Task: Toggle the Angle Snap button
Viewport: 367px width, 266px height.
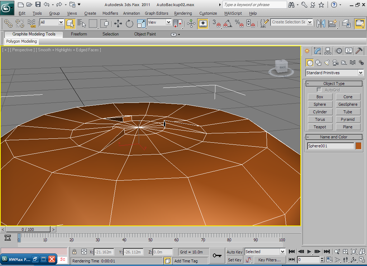Action: point(227,24)
